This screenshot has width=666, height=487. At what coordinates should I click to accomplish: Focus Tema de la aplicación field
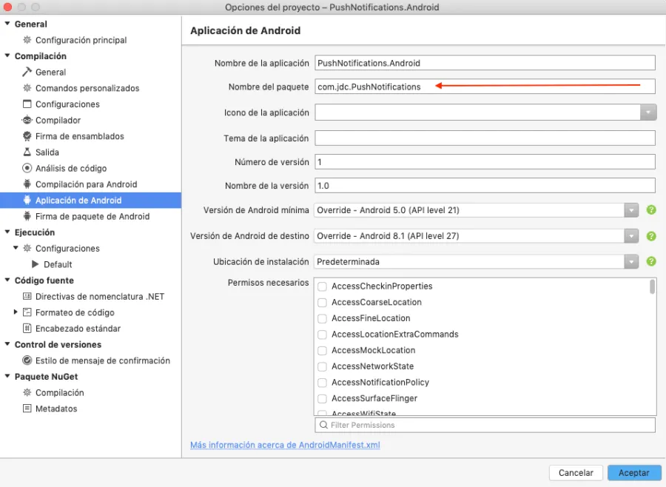tap(485, 138)
